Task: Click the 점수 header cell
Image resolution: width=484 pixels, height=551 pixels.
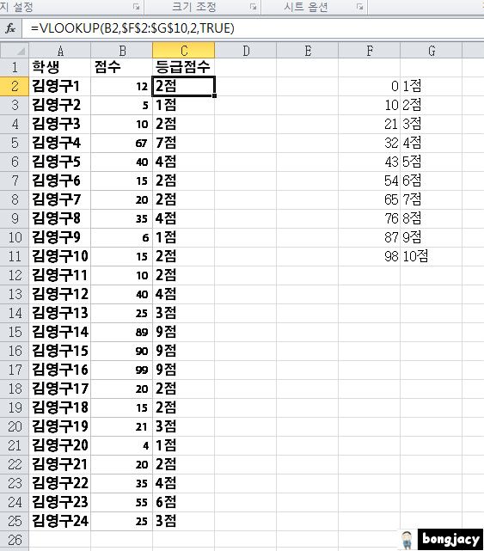Action: (122, 67)
